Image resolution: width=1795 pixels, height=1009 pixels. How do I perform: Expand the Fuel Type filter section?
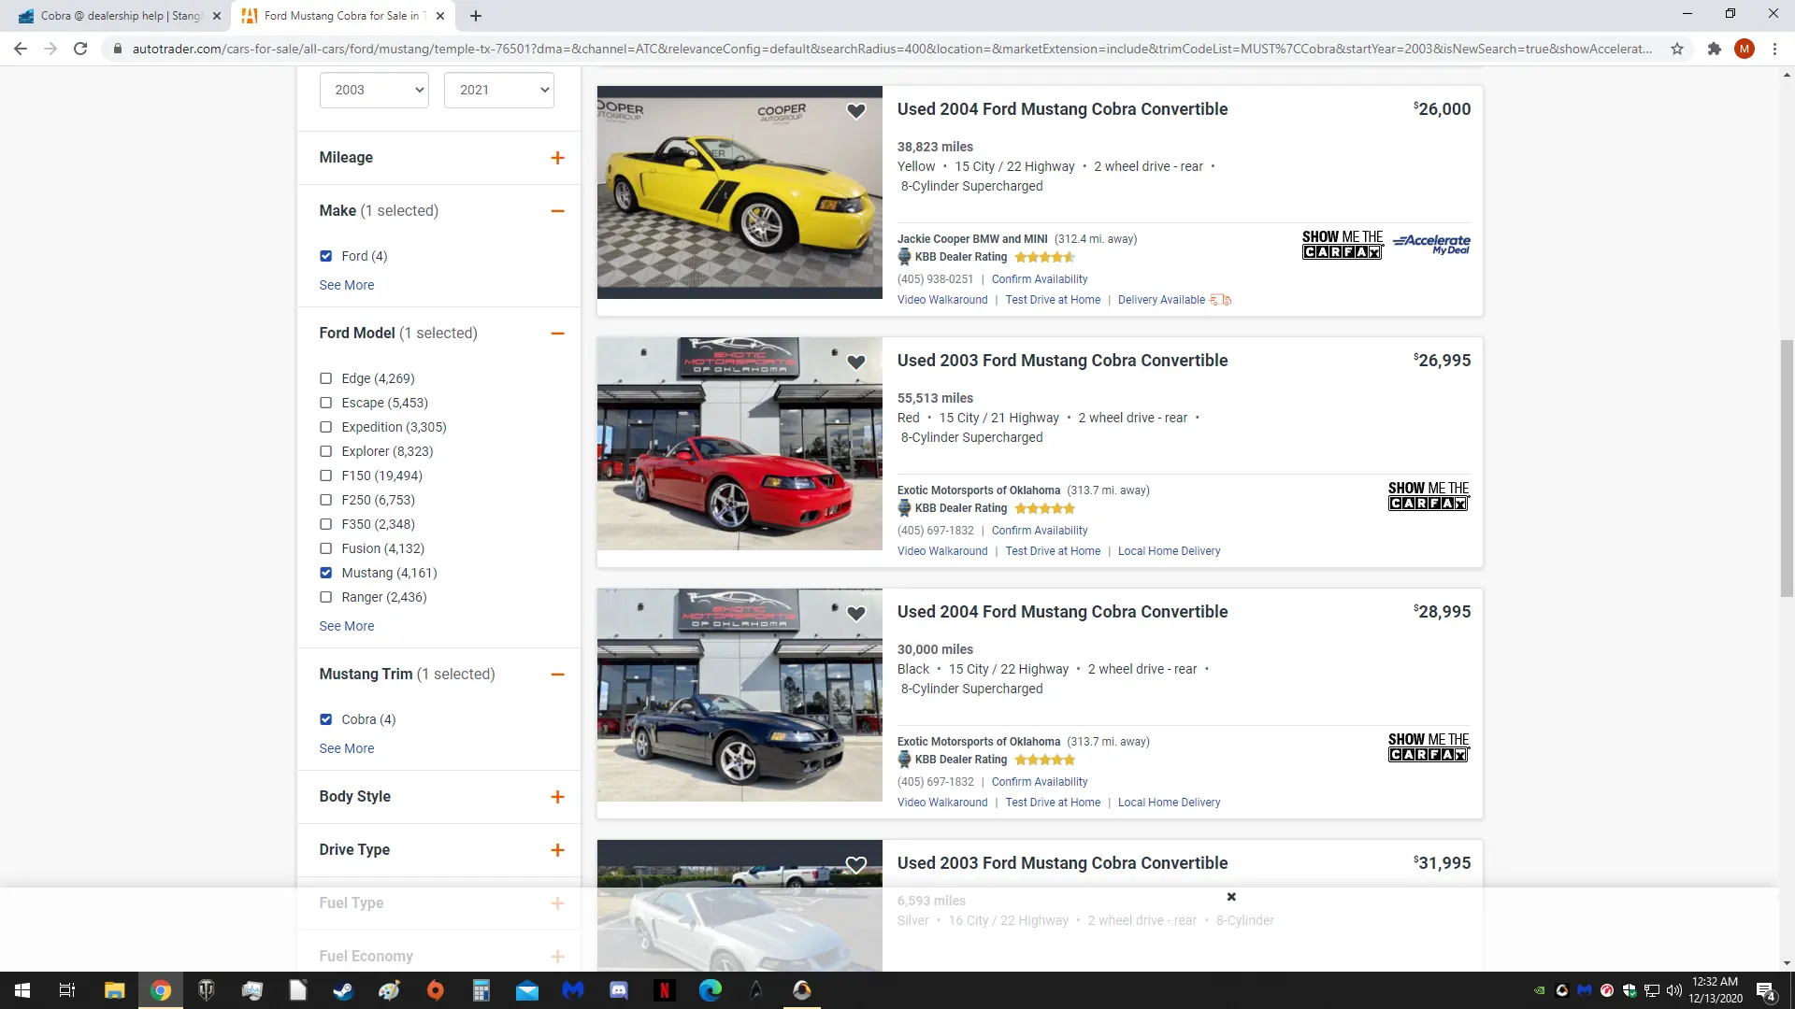point(557,903)
